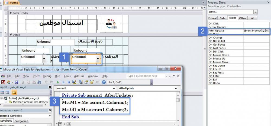Open the AfterUpdate procedure dropdown
The width and height of the screenshot is (271, 126).
coord(176,89)
